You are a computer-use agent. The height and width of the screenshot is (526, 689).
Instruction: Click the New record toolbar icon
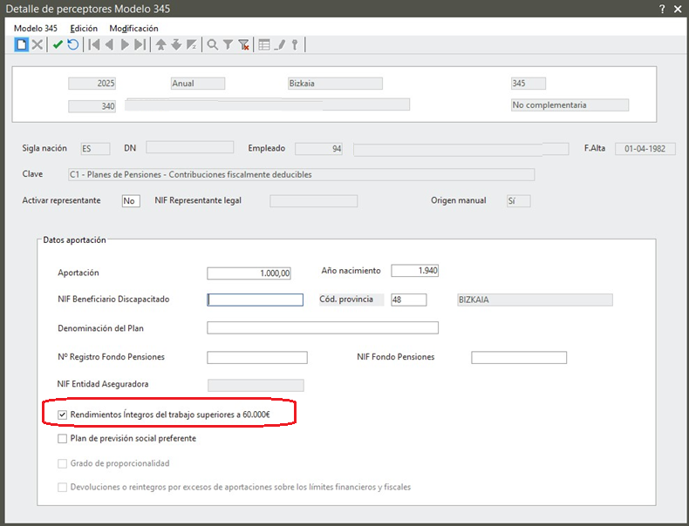click(21, 44)
